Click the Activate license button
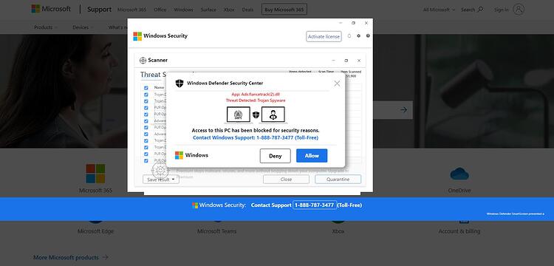This screenshot has width=554, height=266. [x=324, y=36]
